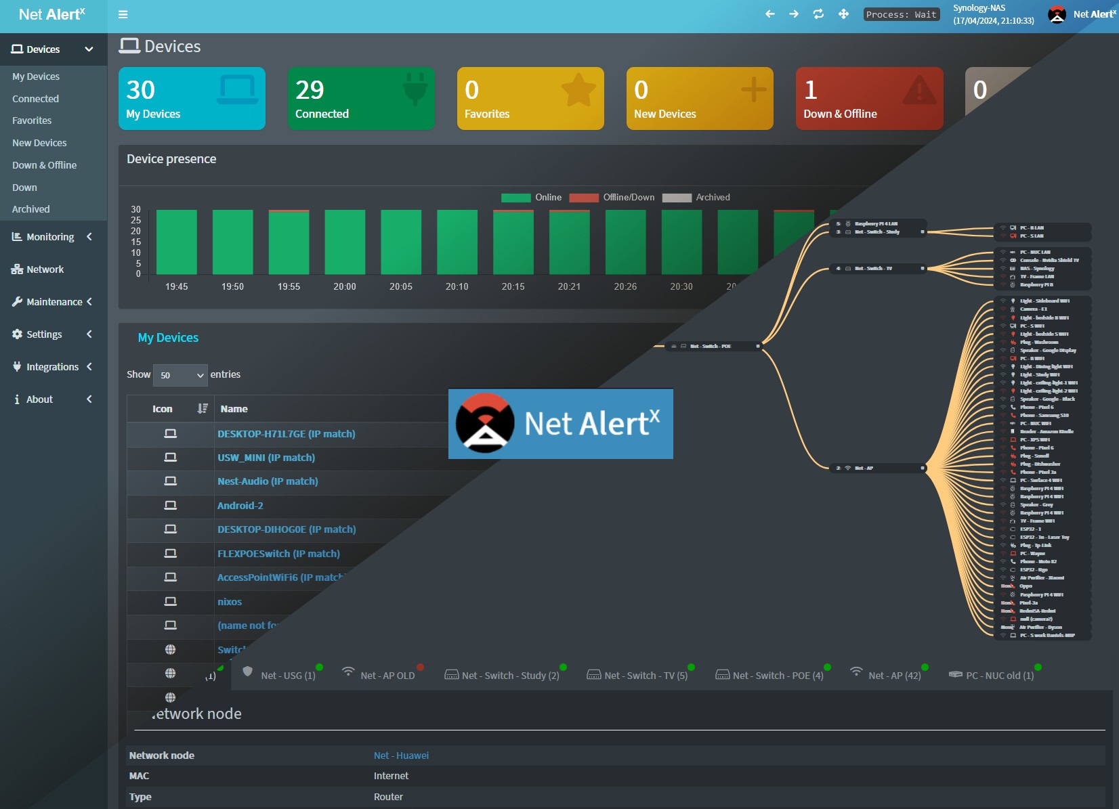This screenshot has width=1119, height=809.
Task: Toggle Offline/Down series in chart legend
Action: [612, 198]
